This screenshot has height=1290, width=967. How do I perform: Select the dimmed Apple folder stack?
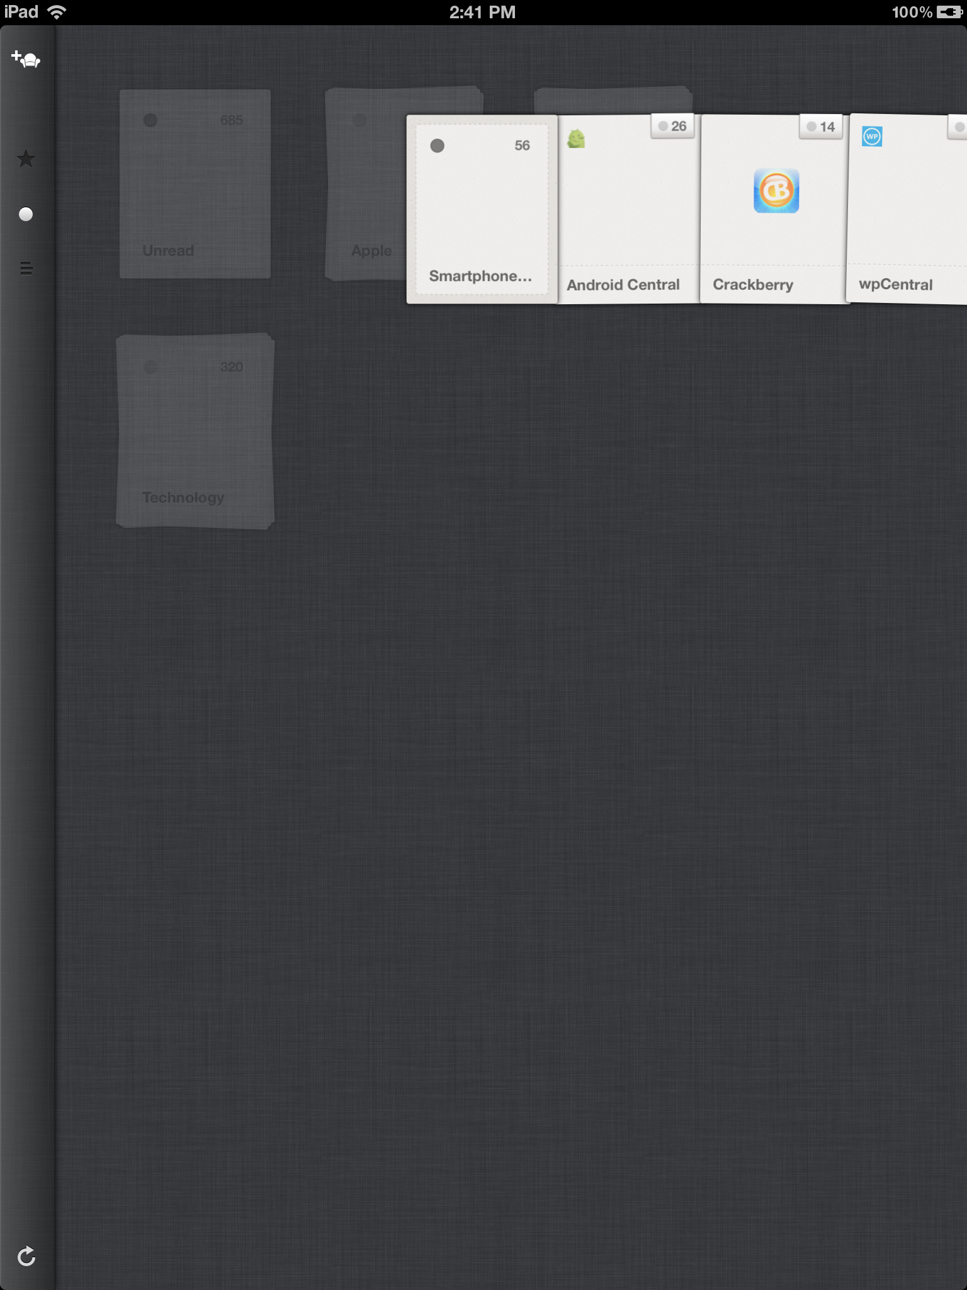[x=366, y=184]
